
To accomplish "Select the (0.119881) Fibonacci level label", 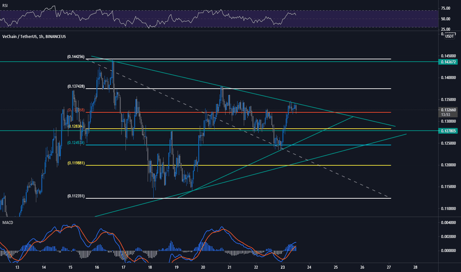I will 76,163.
